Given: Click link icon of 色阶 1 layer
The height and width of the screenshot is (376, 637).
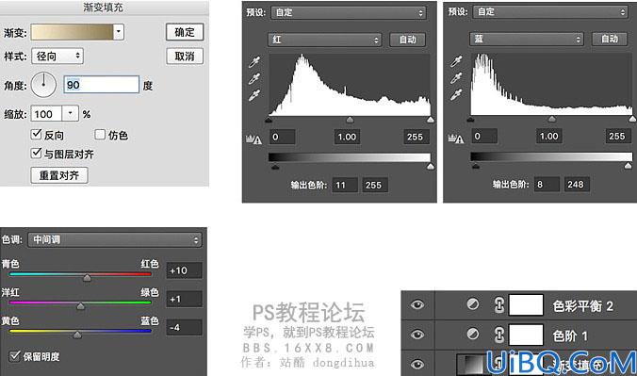Looking at the screenshot, I should point(499,335).
